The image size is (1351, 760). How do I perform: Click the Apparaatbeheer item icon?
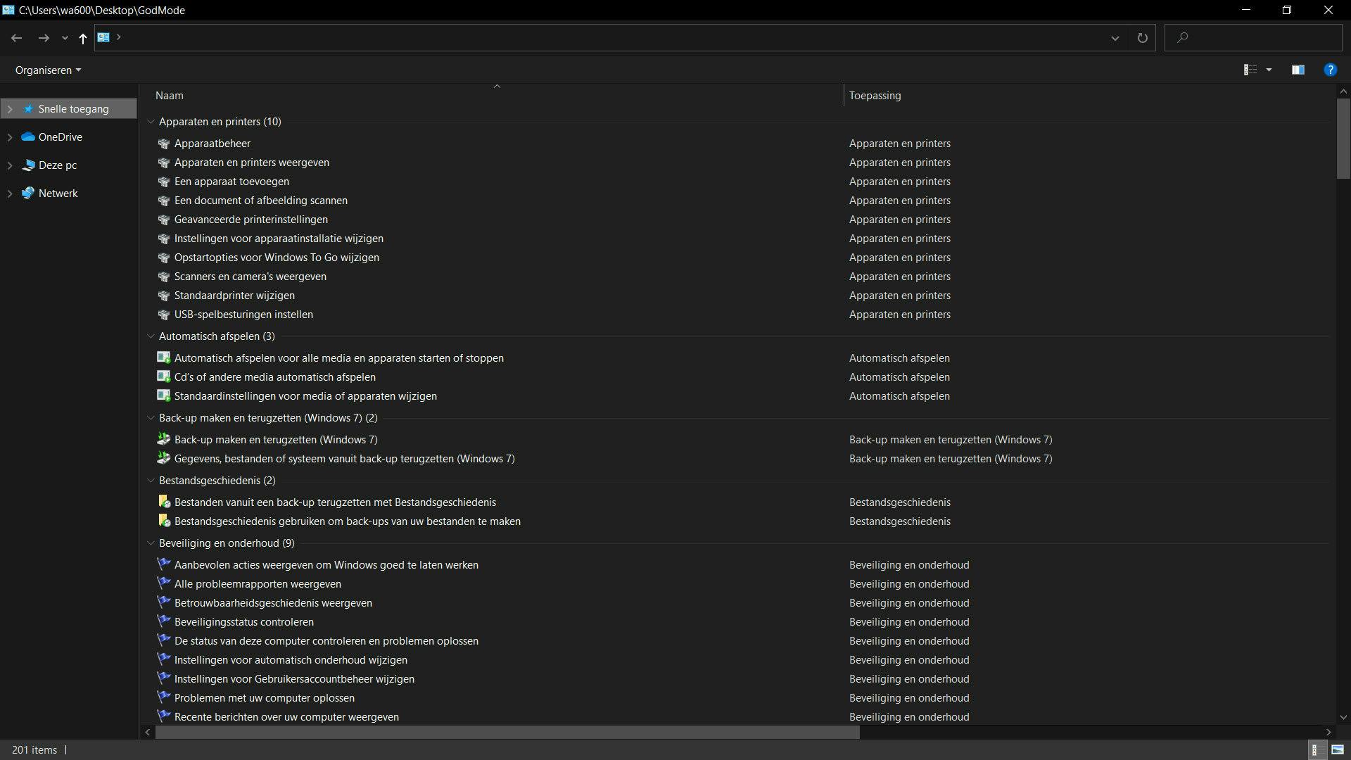164,144
